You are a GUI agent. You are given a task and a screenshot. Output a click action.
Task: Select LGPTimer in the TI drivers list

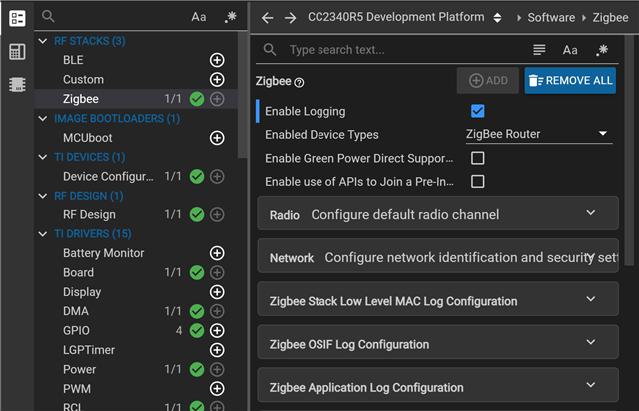[89, 350]
